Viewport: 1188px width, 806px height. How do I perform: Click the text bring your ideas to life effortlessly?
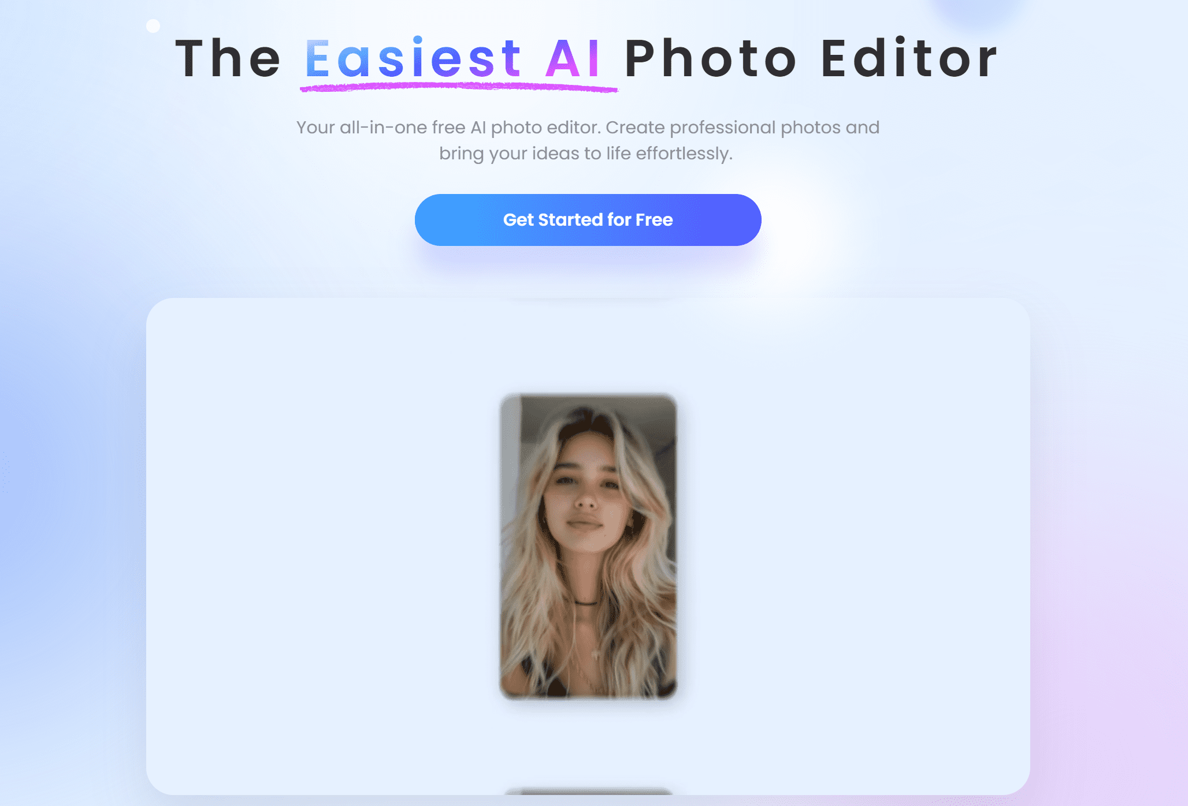pos(586,154)
